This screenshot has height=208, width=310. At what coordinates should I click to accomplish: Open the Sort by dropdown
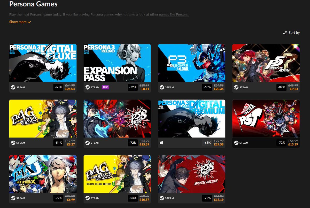(x=291, y=33)
